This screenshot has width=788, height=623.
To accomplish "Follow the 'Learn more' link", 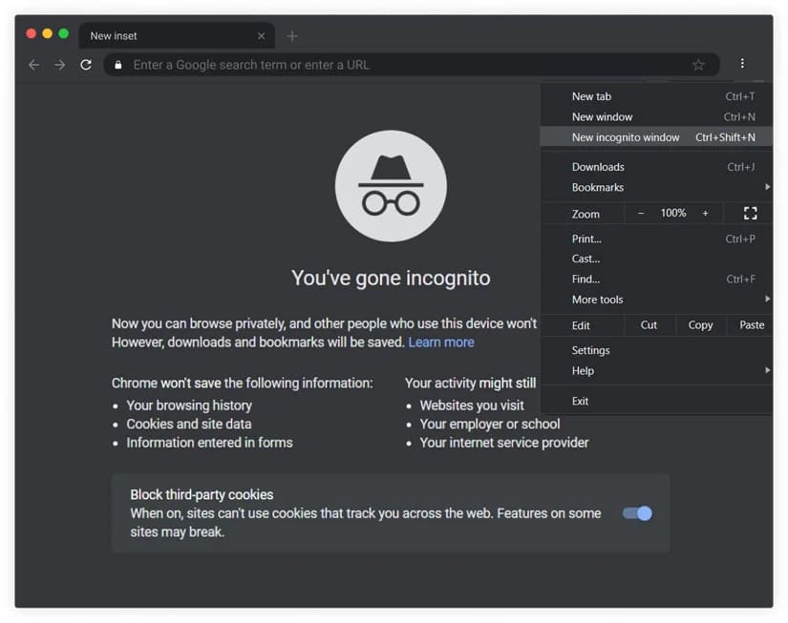I will tap(441, 343).
